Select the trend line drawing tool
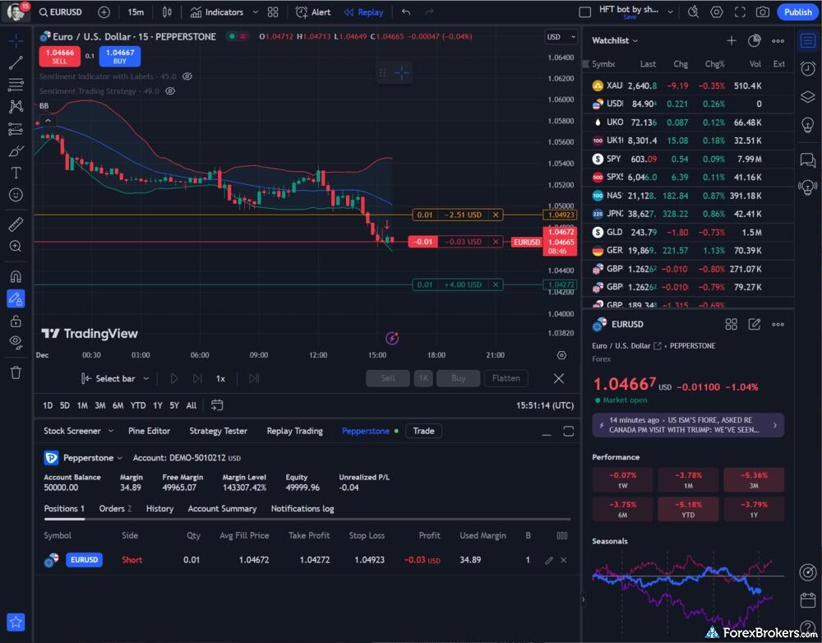 coord(16,62)
